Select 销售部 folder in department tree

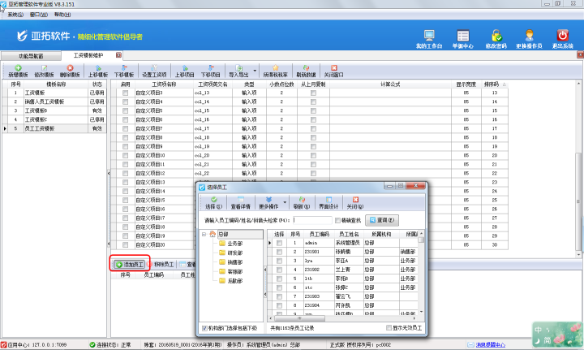coord(234,262)
